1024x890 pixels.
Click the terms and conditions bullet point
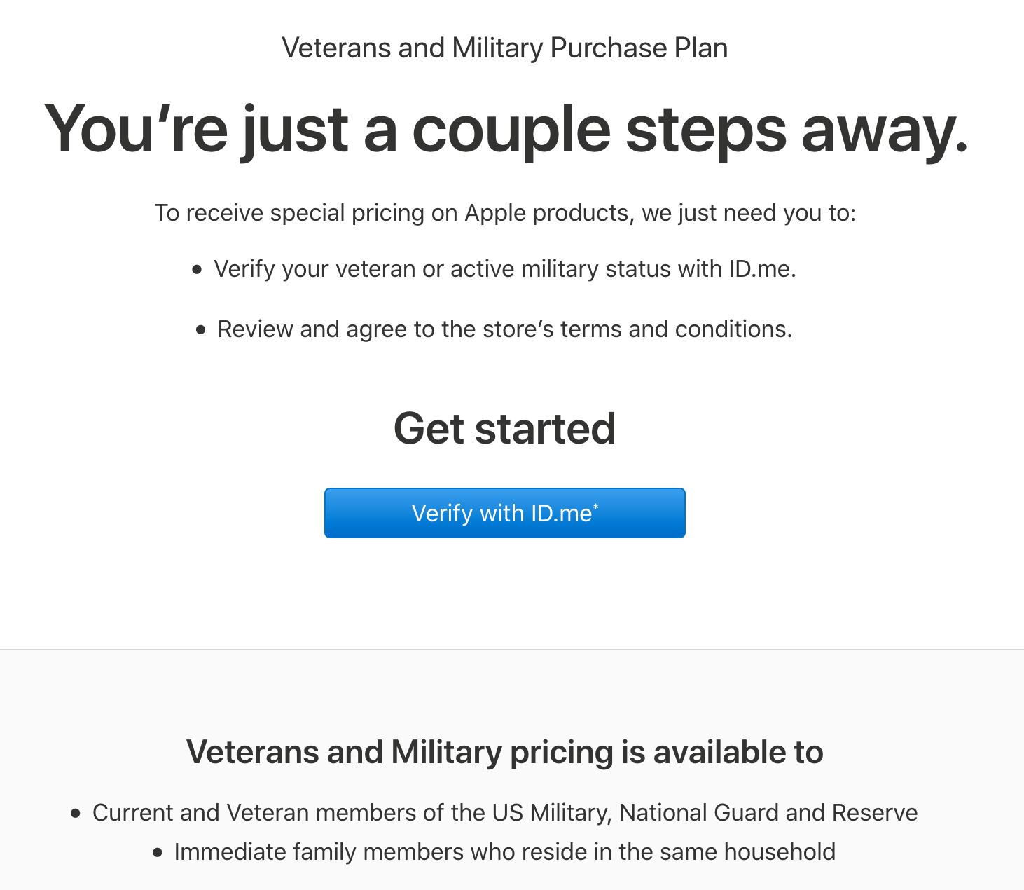pyautogui.click(x=505, y=329)
